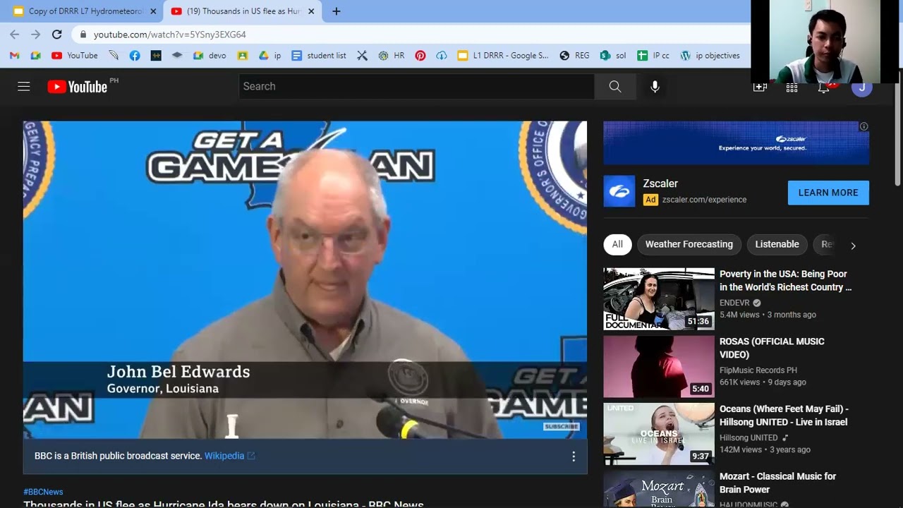Select the Weather Forecasting chip
The image size is (903, 508).
pyautogui.click(x=689, y=244)
